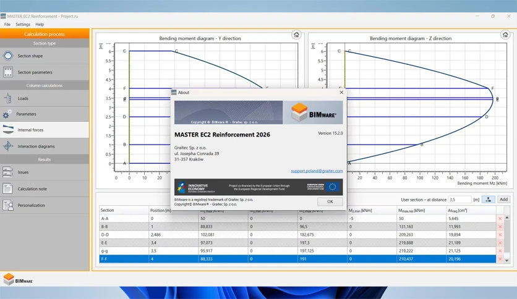Open Section parameters icon in sidebar
Screen dimensions: 517x299
coord(8,72)
